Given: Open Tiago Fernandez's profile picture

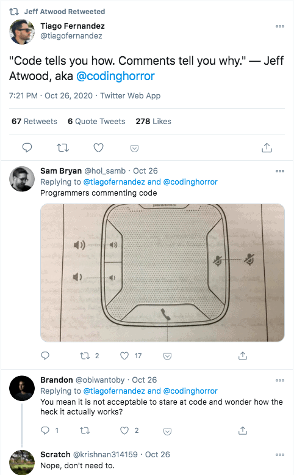Looking at the screenshot, I should [22, 32].
